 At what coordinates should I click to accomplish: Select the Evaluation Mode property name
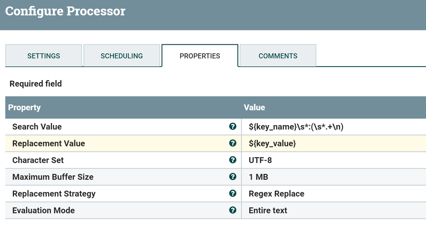coord(44,210)
